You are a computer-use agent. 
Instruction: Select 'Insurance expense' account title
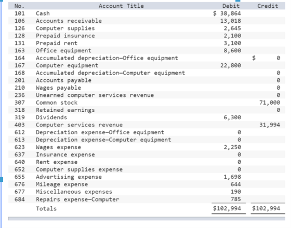65,154
